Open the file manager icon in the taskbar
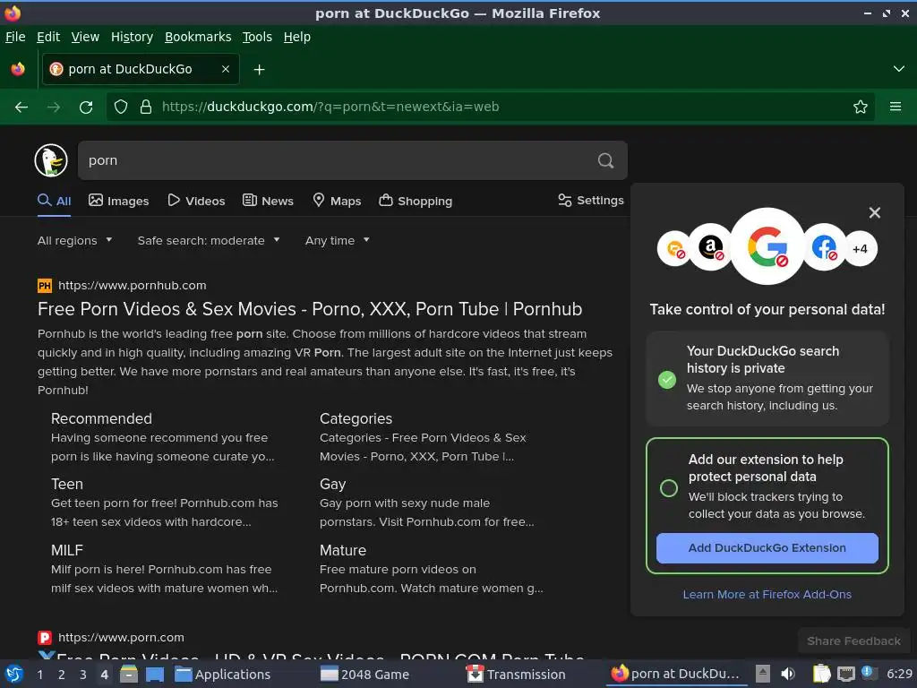 (x=129, y=675)
